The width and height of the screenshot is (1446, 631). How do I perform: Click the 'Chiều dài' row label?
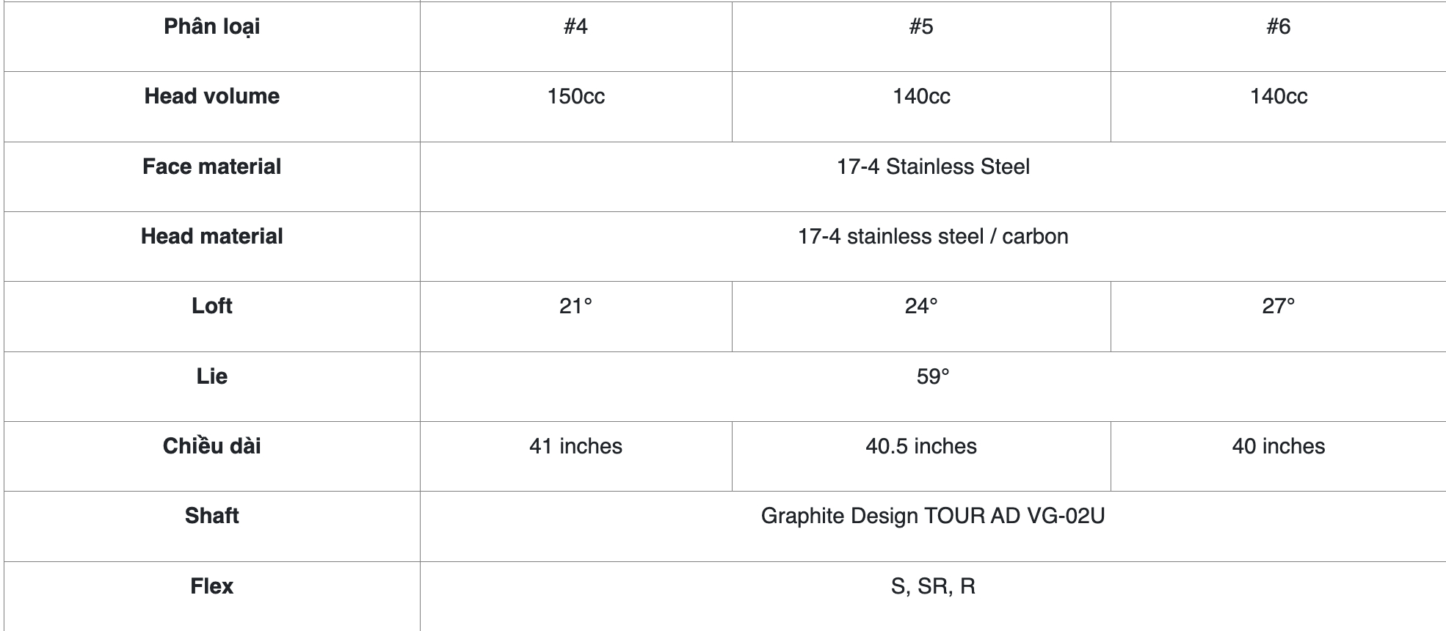pyautogui.click(x=212, y=456)
